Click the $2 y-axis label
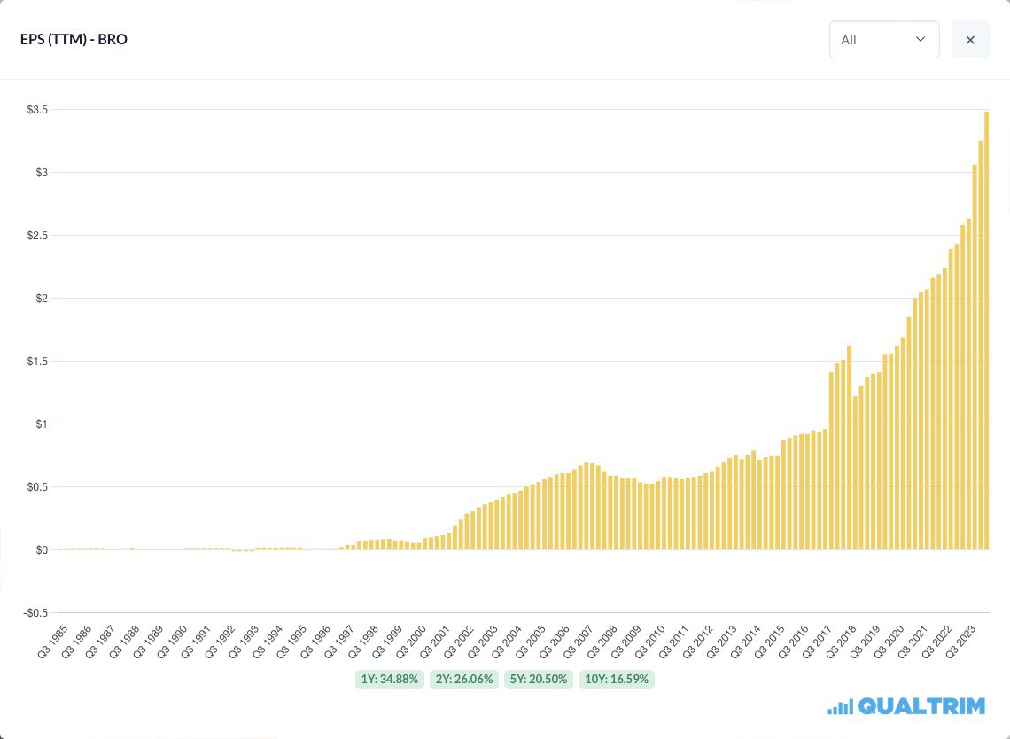This screenshot has width=1010, height=739. tap(41, 299)
